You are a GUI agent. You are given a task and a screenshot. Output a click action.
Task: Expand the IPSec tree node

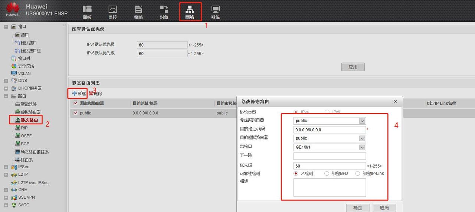6,167
